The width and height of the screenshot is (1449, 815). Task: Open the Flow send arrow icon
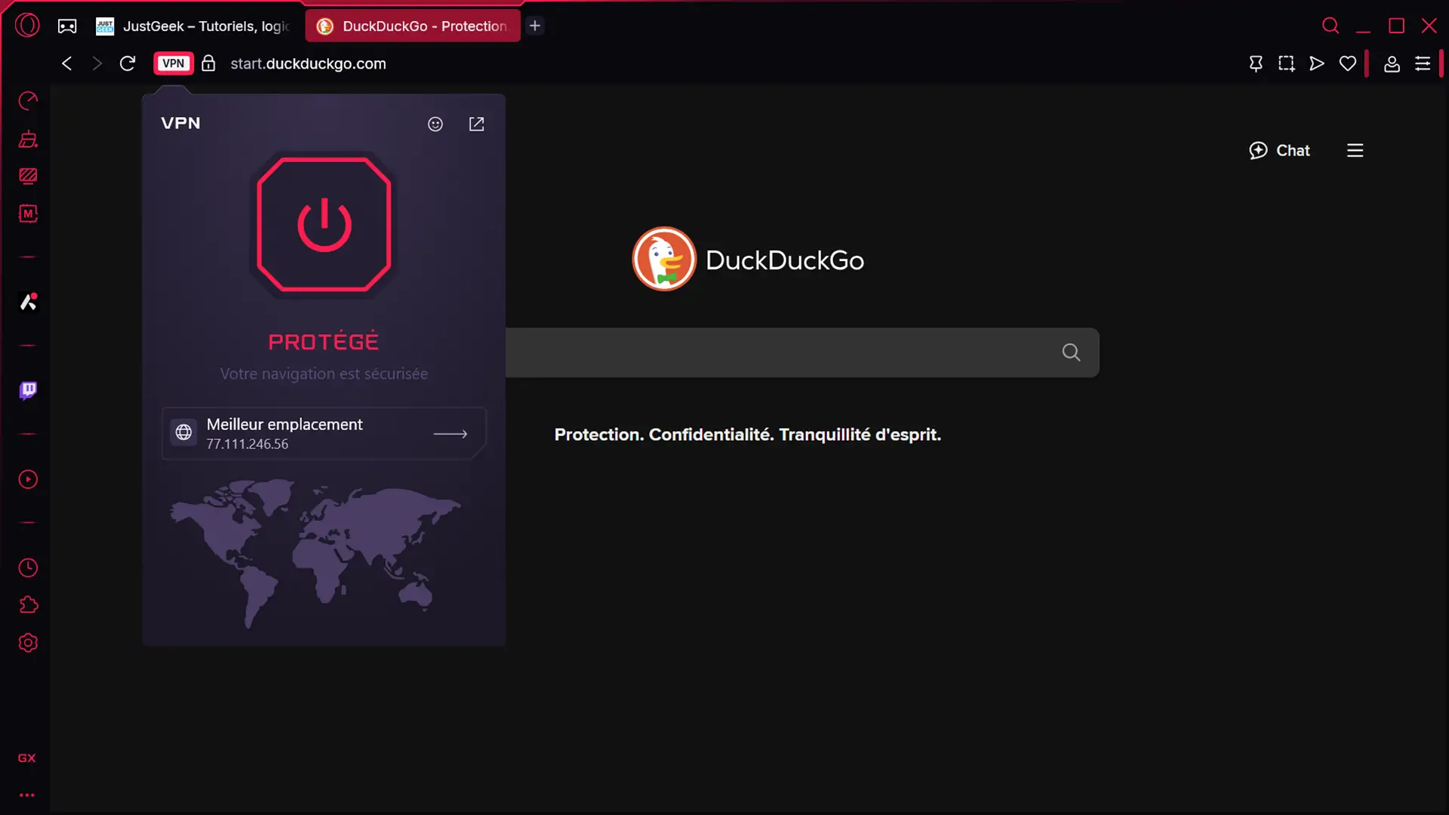1317,64
